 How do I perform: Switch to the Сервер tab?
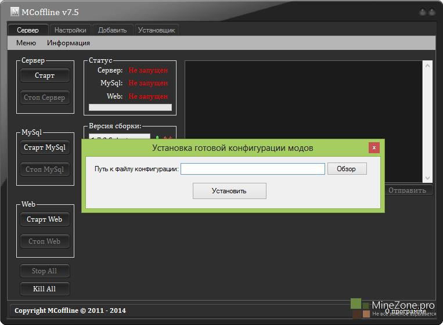(x=28, y=30)
